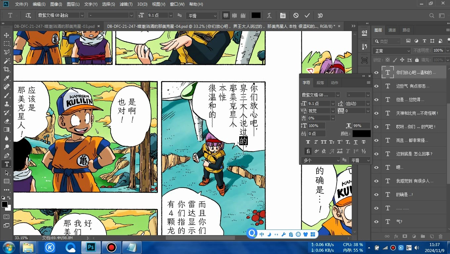Viewport: 450px width, 254px height.
Task: Open Character panel flyout menu
Action: pyautogui.click(x=368, y=83)
